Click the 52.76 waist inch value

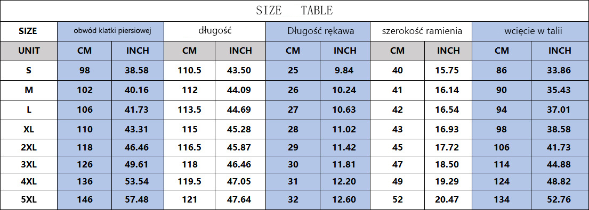tap(560, 199)
